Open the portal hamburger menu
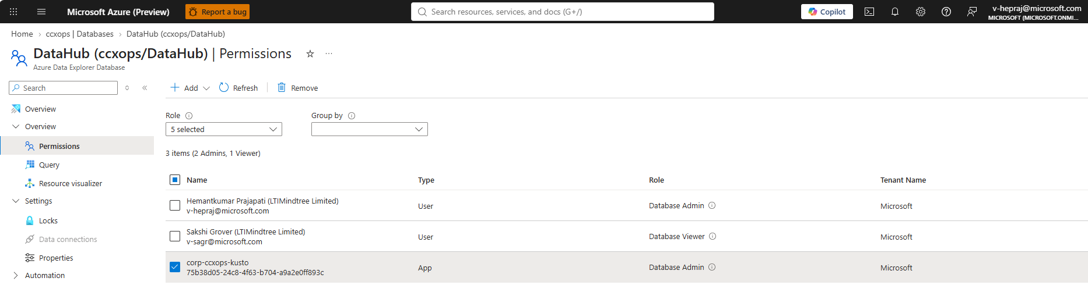This screenshot has height=292, width=1088. [x=41, y=12]
